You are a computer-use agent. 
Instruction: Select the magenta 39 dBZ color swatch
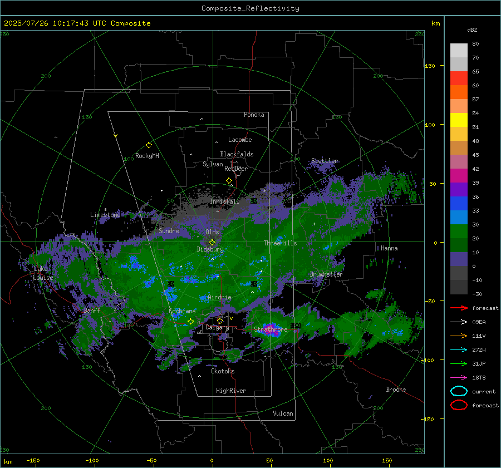tap(459, 175)
